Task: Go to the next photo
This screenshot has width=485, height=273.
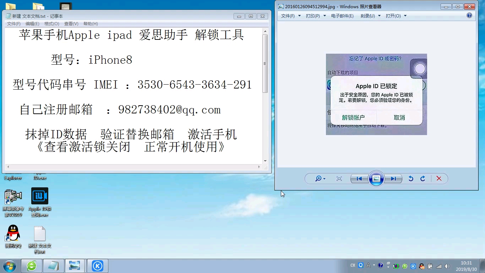Action: tap(393, 179)
